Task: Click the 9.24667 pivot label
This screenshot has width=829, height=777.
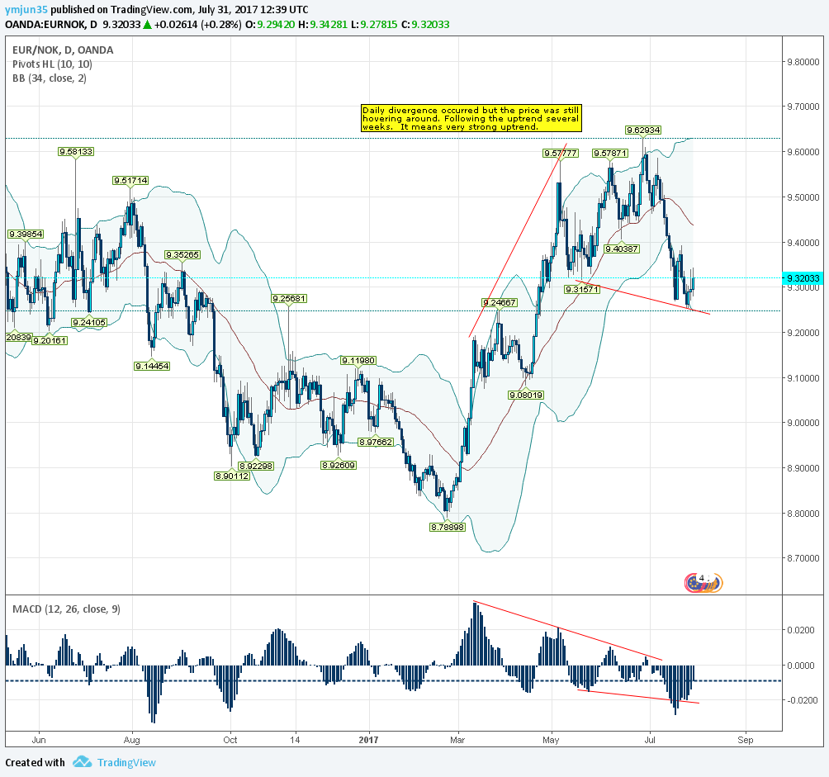Action: [x=499, y=303]
